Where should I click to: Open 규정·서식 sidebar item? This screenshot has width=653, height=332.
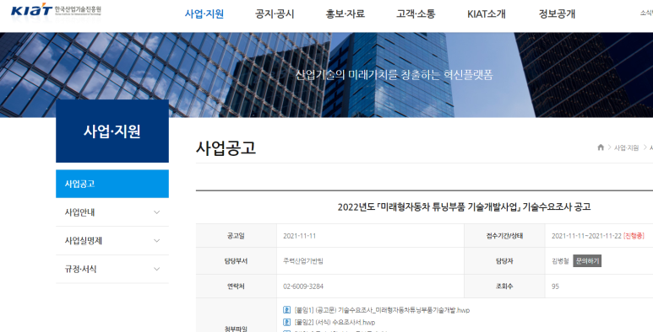[112, 270]
